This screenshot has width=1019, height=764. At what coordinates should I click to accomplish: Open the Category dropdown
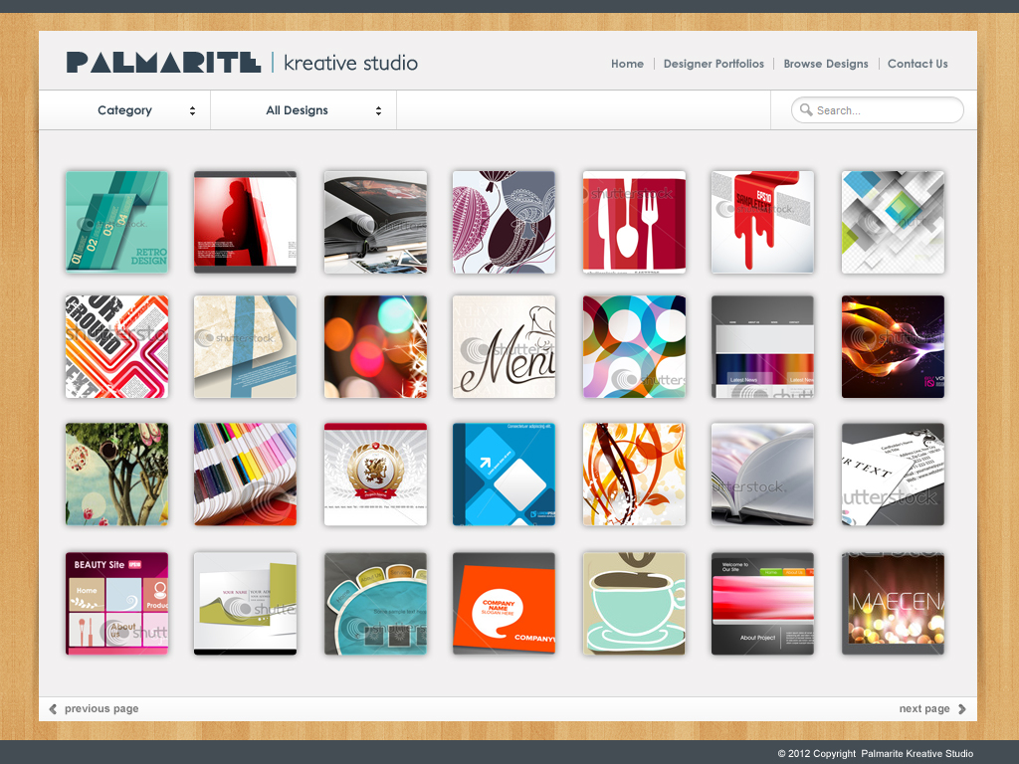[124, 110]
